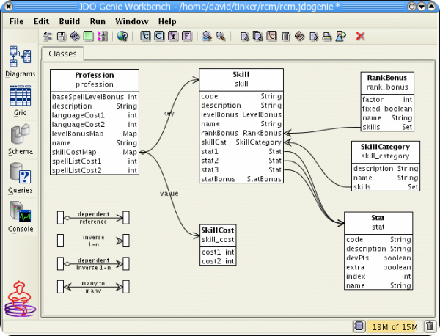440x336 pixels.
Task: Open the Diagrams view in sidebar
Action: 20,60
